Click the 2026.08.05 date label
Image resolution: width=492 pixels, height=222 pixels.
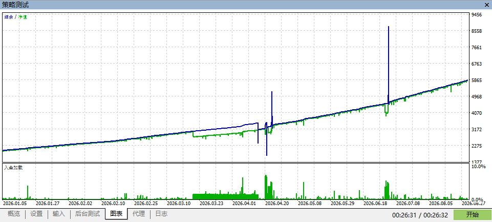coord(441,203)
